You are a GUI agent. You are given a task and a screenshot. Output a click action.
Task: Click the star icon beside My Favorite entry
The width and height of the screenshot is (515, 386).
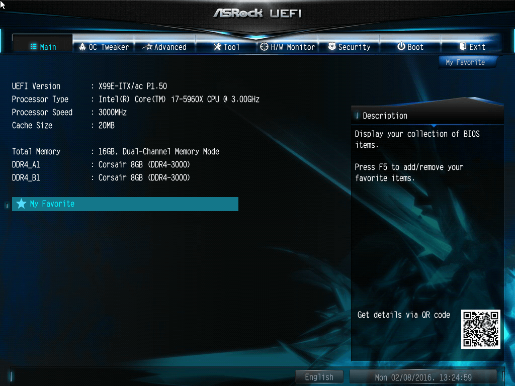21,204
